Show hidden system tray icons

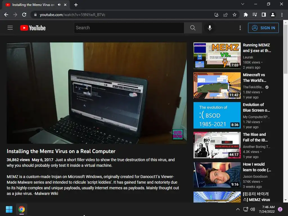pyautogui.click(x=238, y=209)
